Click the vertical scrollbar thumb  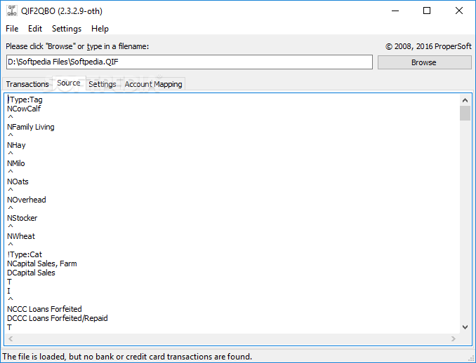point(465,114)
